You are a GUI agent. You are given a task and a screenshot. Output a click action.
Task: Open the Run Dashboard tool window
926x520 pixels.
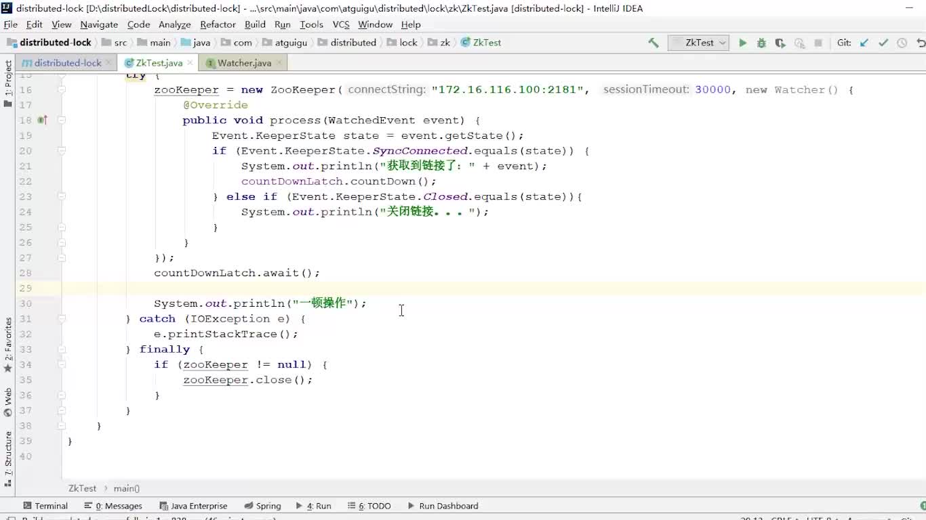[443, 506]
